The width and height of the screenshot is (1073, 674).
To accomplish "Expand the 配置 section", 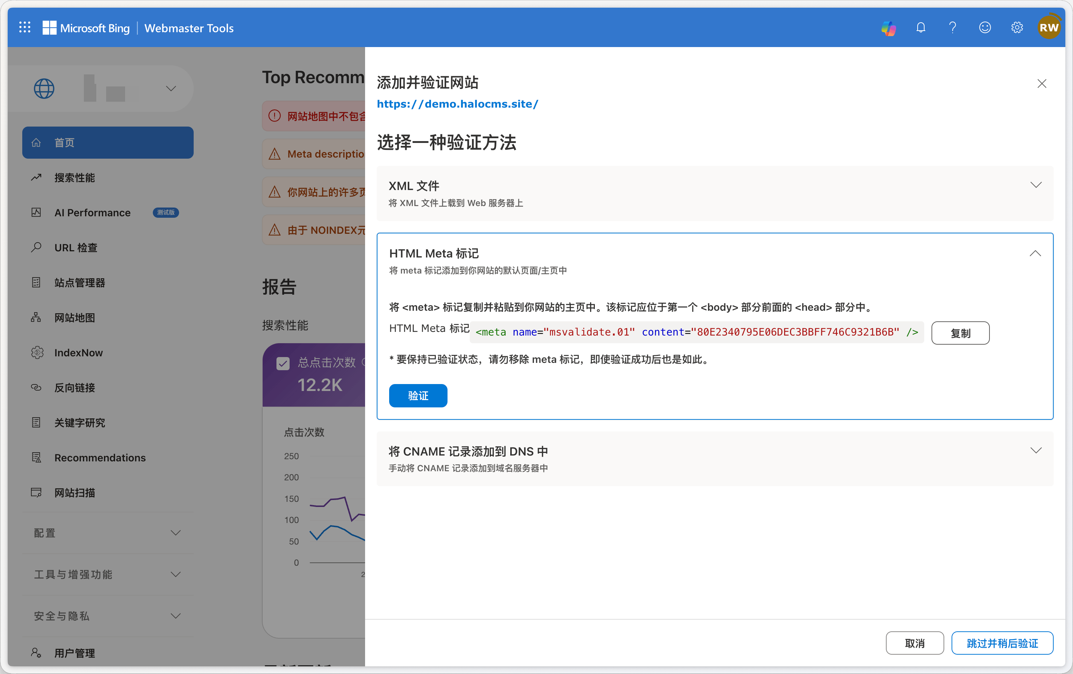I will [x=108, y=533].
